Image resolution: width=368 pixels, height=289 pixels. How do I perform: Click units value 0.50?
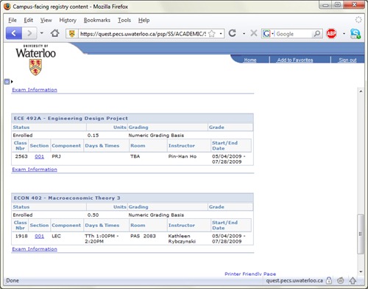coord(93,215)
